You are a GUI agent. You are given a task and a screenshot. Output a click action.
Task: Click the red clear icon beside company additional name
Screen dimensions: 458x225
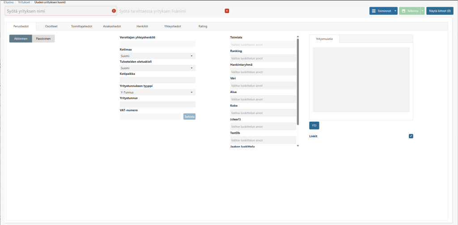[x=227, y=11]
